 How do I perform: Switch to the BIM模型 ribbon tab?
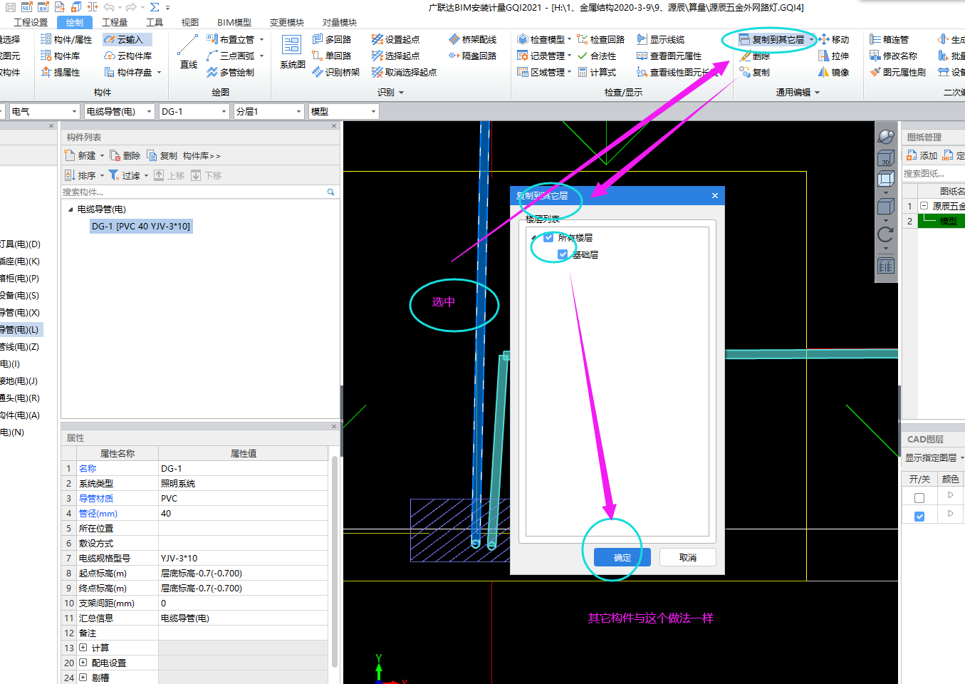pyautogui.click(x=234, y=22)
